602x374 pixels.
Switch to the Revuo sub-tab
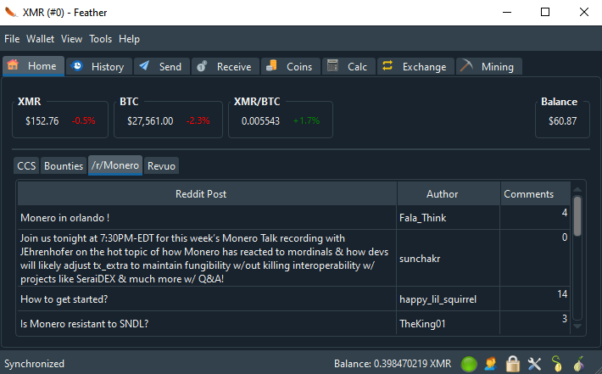pyautogui.click(x=161, y=165)
